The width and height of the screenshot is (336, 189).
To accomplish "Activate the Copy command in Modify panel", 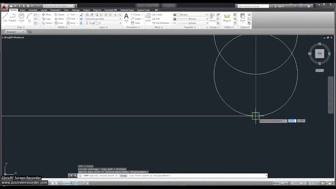I will tap(47, 19).
